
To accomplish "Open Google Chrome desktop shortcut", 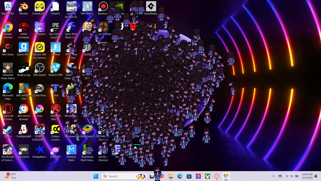I will click(8, 30).
